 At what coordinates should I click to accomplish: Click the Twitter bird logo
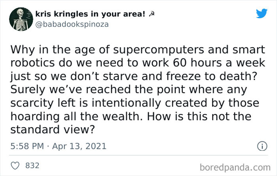(262, 14)
